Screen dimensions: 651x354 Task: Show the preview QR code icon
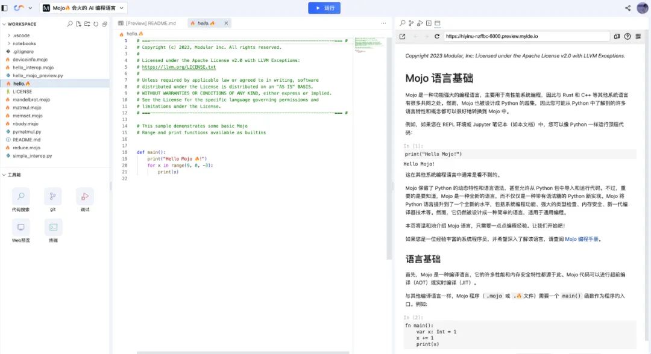tap(638, 37)
